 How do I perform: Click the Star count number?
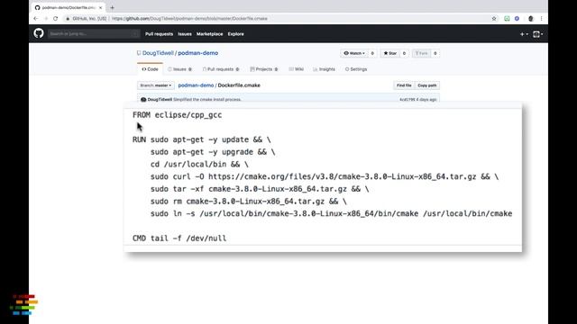coord(404,53)
